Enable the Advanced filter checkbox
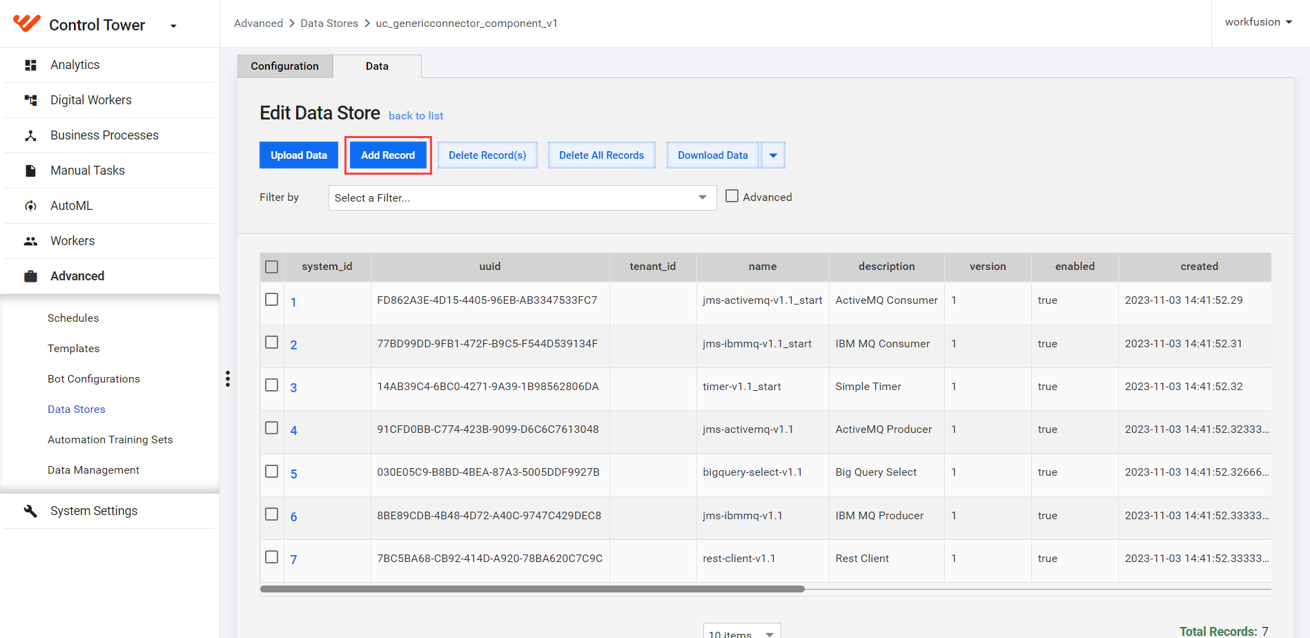1310x638 pixels. click(x=732, y=196)
